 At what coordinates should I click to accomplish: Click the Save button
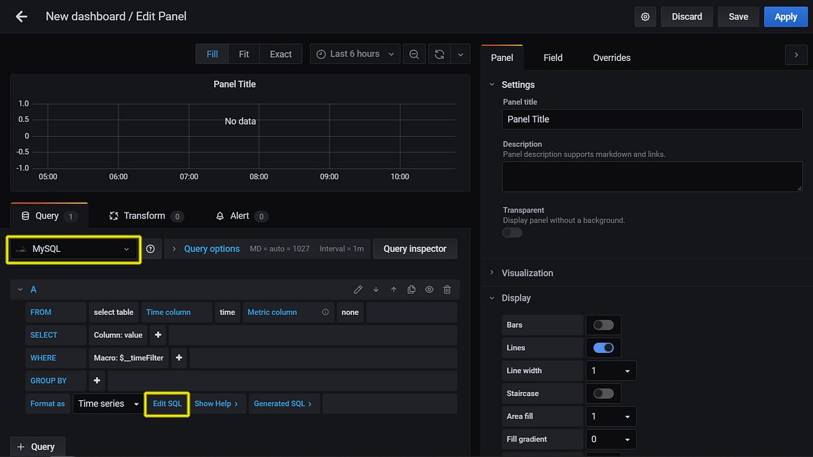click(738, 17)
